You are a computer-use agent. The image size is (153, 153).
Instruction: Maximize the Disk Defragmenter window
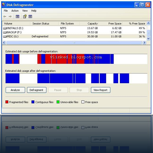[x=142, y=5]
